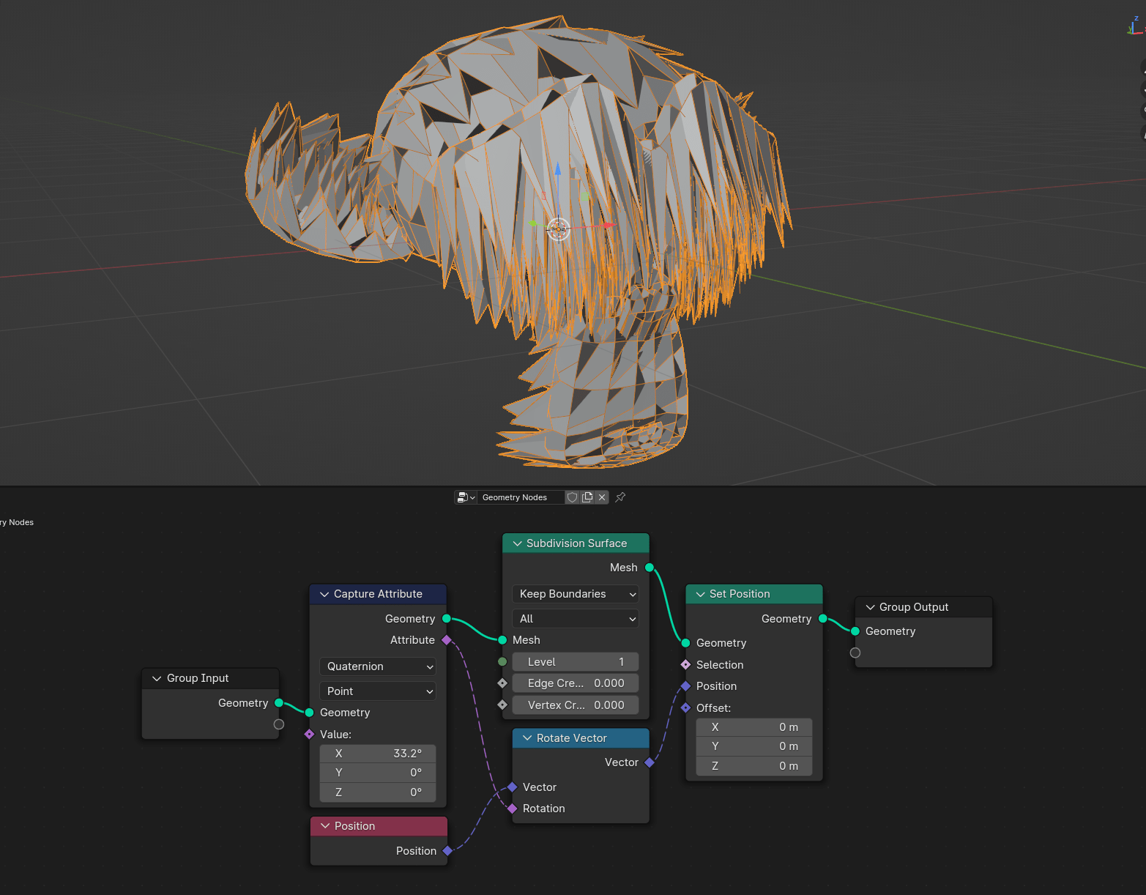
Task: Duplicate node tree with the copy icon
Action: (587, 497)
